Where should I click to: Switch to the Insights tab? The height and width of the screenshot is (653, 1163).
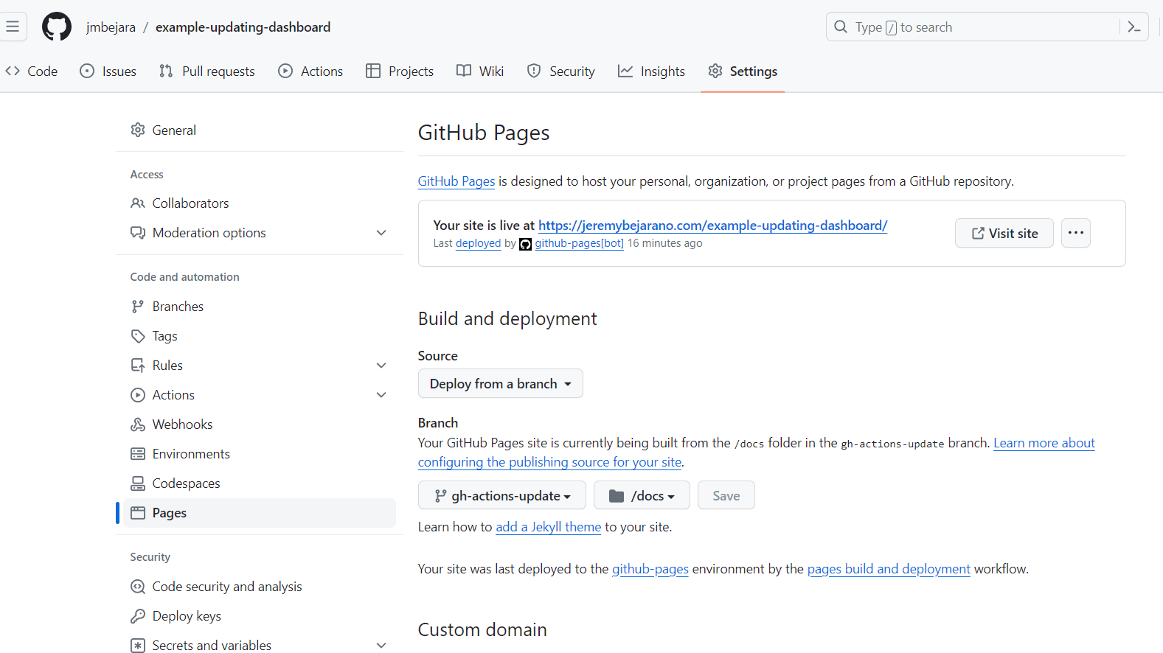point(651,71)
